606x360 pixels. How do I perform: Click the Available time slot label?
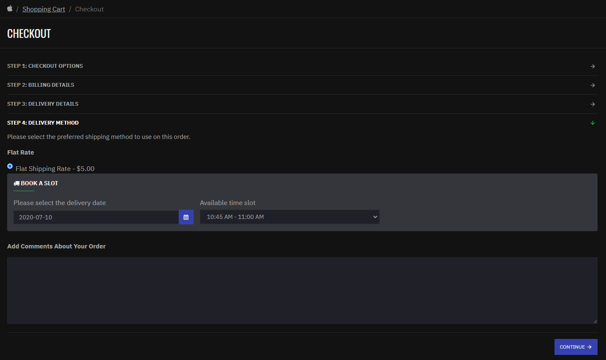[x=228, y=203]
